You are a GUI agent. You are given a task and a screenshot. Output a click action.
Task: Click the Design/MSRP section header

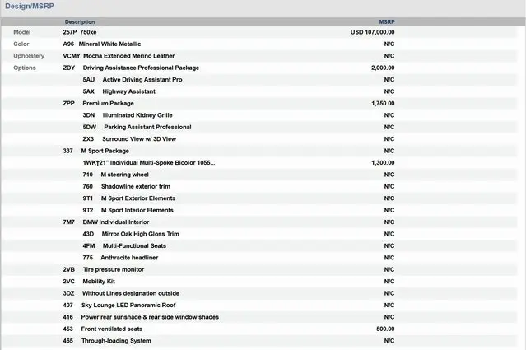[30, 7]
